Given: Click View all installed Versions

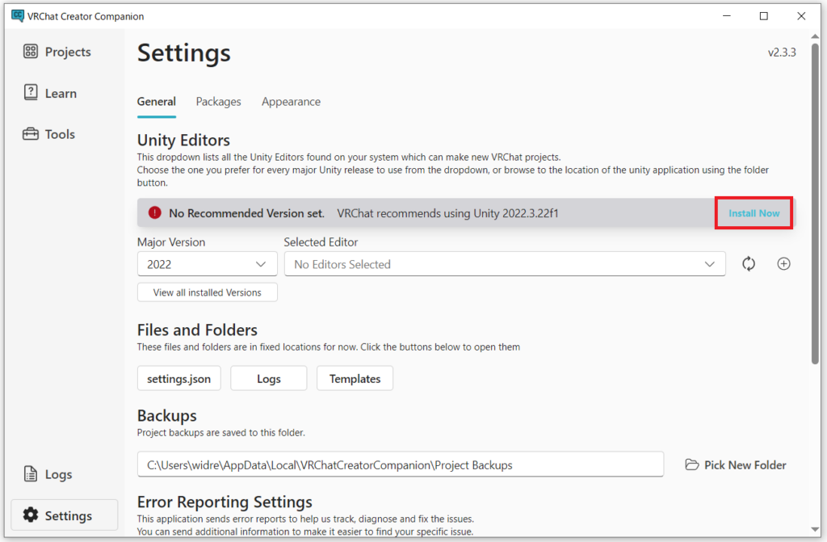Looking at the screenshot, I should point(208,292).
